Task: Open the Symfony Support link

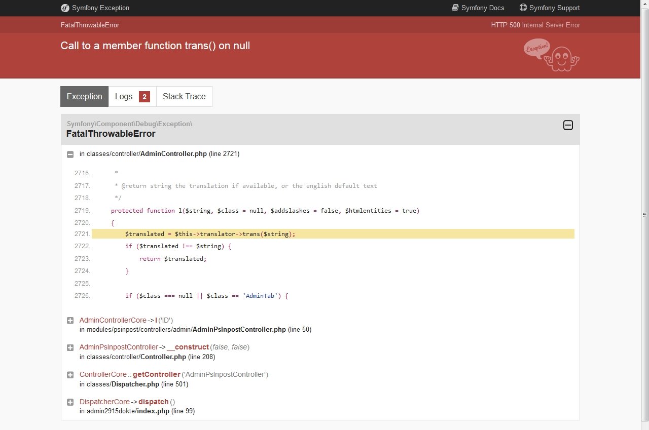Action: click(550, 8)
